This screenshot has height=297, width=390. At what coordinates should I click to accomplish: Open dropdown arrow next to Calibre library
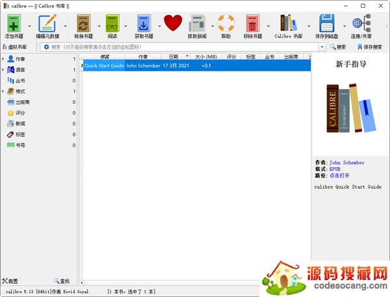[309, 26]
